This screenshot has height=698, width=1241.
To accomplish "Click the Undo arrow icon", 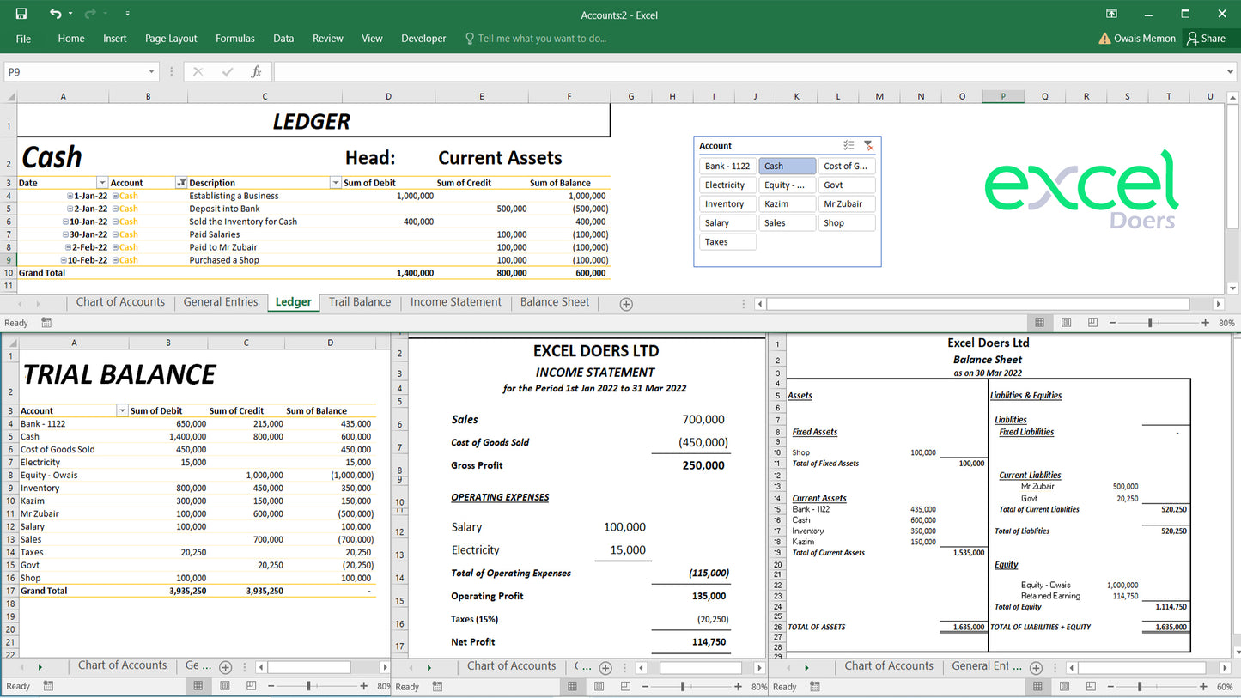I will (56, 14).
